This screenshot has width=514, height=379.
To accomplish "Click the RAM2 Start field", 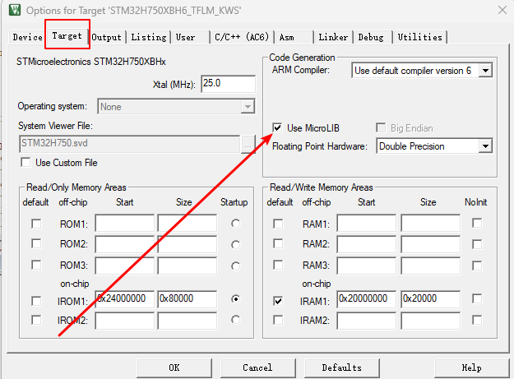I will click(x=366, y=244).
